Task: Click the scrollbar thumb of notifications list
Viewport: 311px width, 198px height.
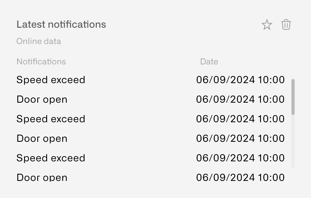Action: coord(293,97)
